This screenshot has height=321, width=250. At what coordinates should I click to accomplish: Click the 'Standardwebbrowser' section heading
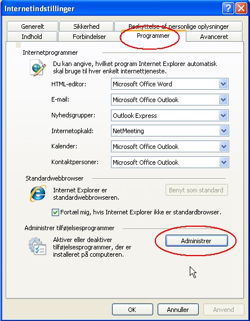54,178
